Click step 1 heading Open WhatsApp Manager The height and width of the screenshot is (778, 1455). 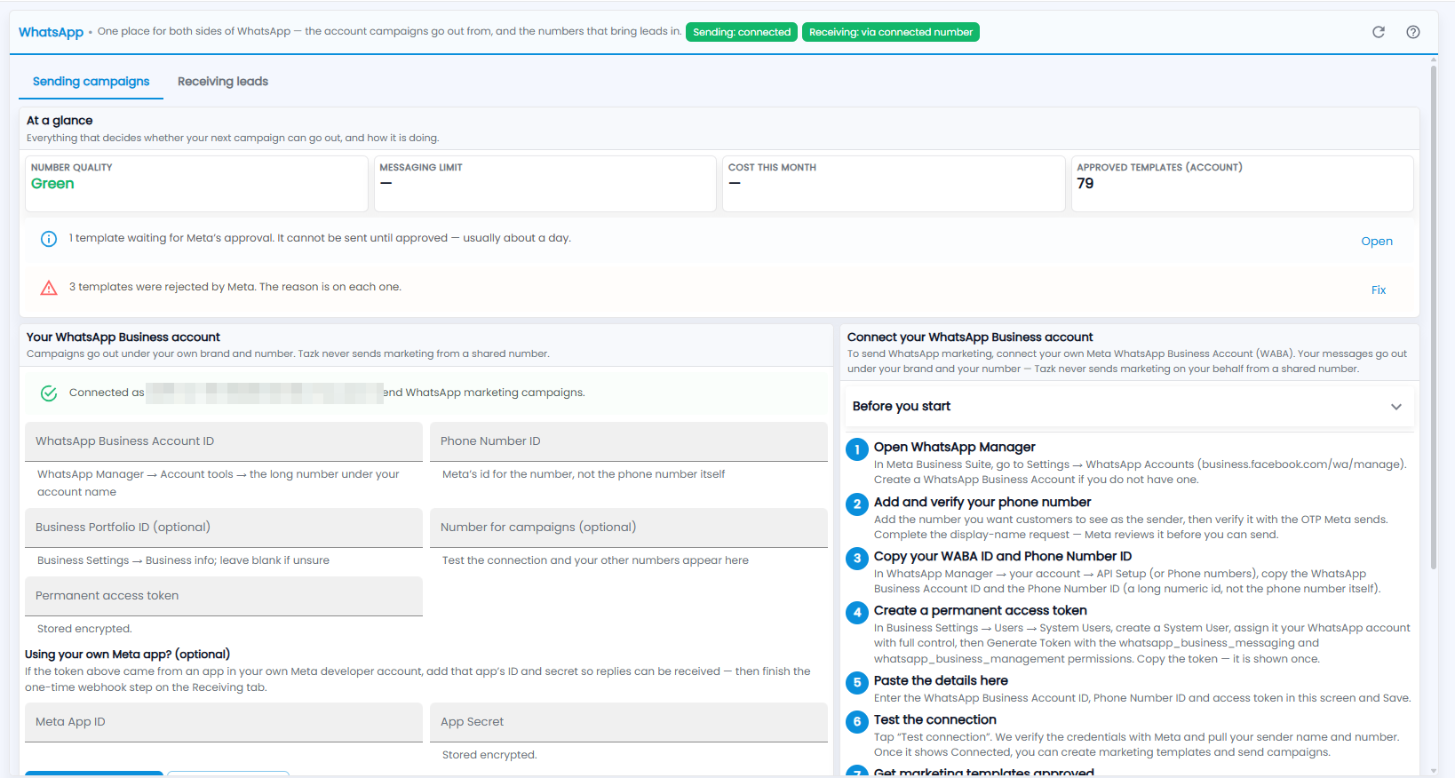click(955, 448)
